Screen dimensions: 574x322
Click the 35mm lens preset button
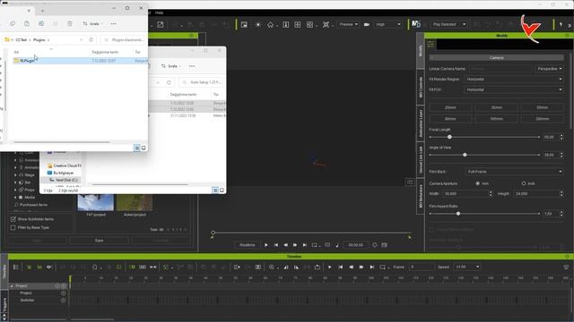pyautogui.click(x=496, y=107)
